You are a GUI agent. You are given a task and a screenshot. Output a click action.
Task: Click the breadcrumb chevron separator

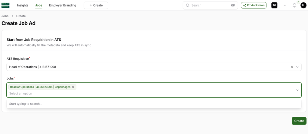click(13, 16)
